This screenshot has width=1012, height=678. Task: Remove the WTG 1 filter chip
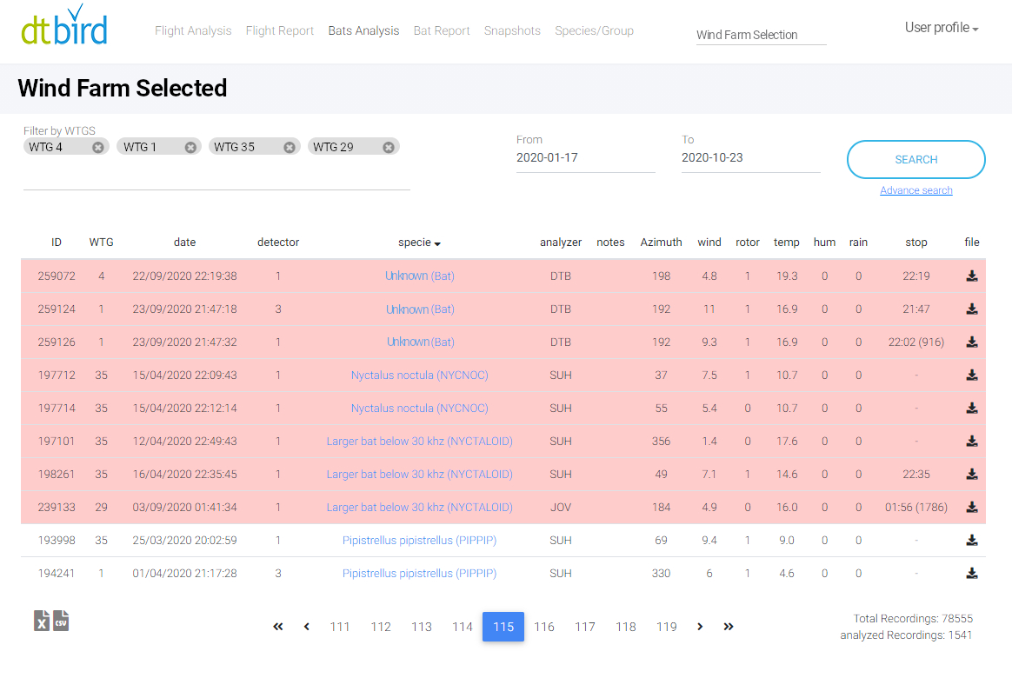(x=190, y=147)
